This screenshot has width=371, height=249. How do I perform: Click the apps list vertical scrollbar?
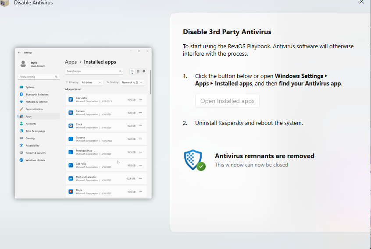point(150,82)
